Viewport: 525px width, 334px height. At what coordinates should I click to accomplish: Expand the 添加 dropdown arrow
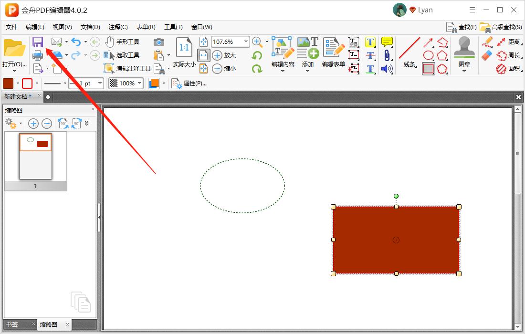pos(307,71)
